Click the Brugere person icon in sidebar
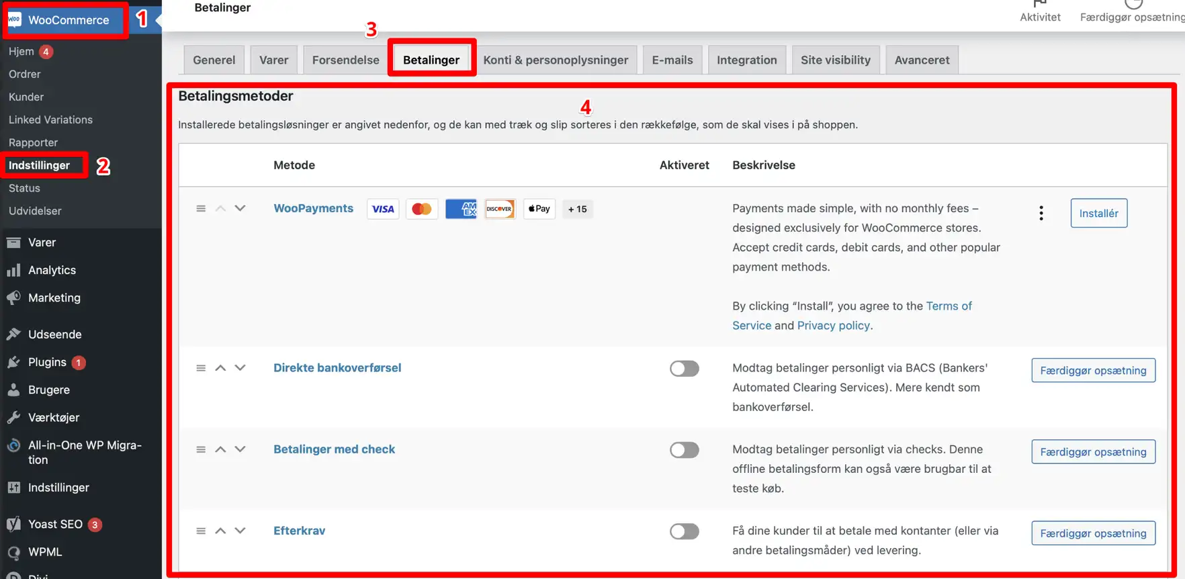1185x579 pixels. (x=13, y=390)
